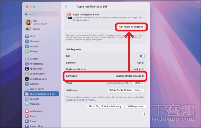This screenshot has height=128, width=201.
Task: Click the Accessibility sidebar icon
Action: coord(27,64)
